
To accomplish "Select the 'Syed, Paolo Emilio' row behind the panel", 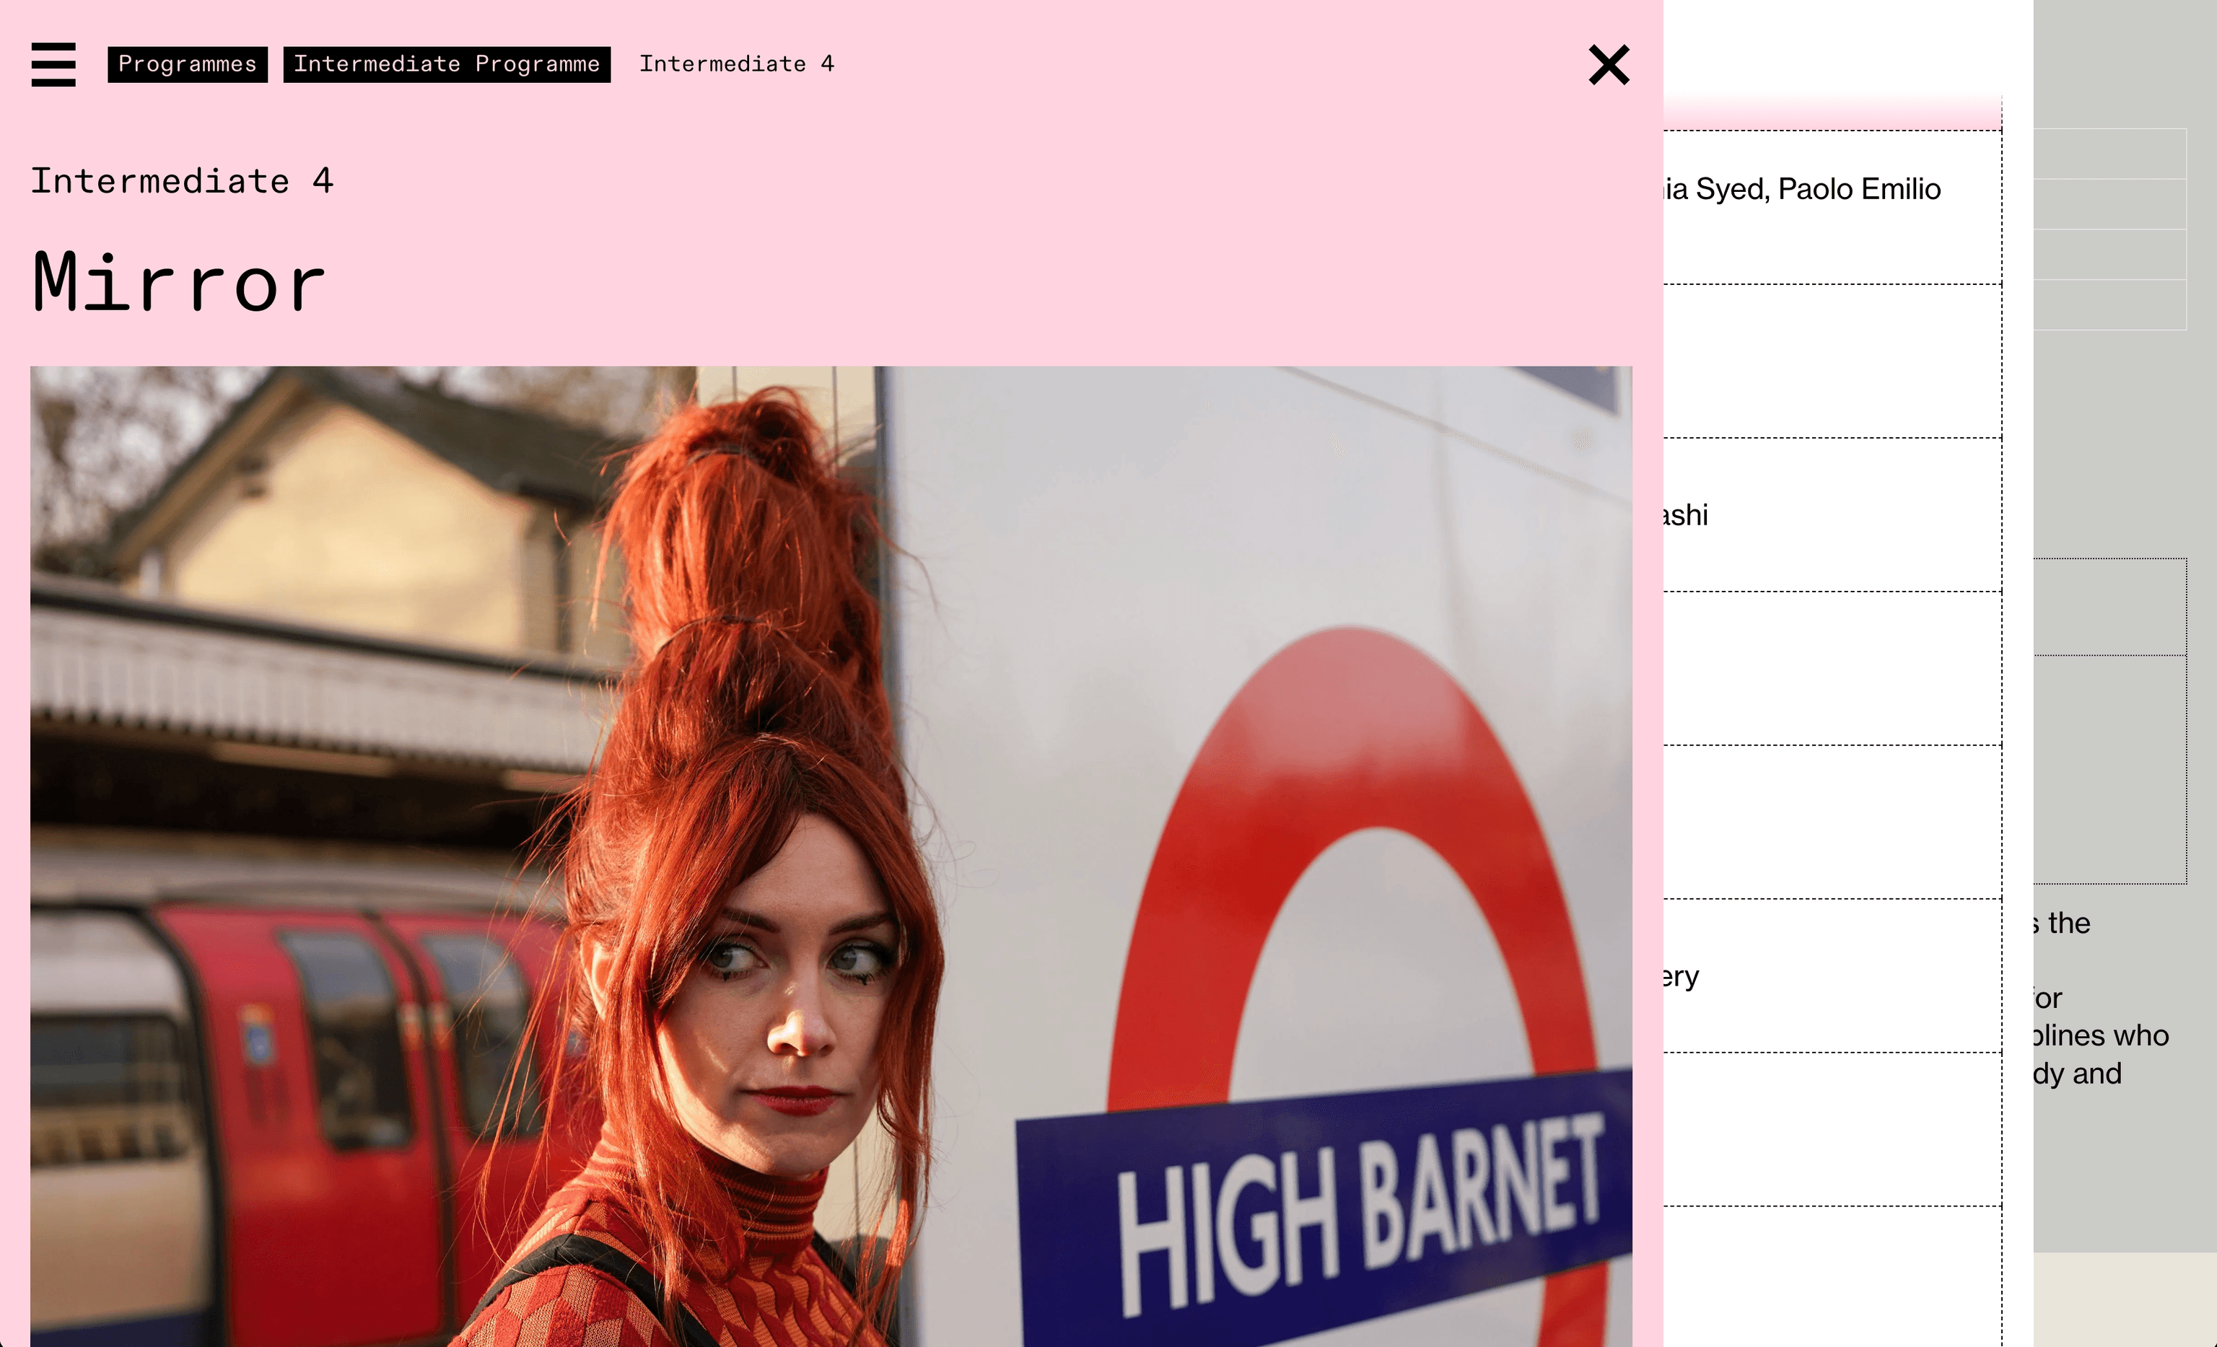I will [1832, 207].
